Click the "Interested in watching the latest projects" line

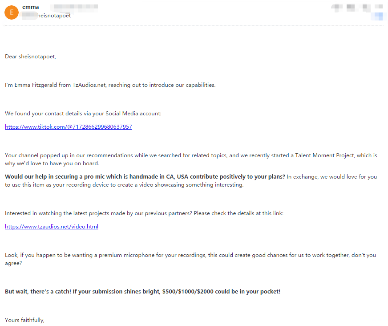144,213
